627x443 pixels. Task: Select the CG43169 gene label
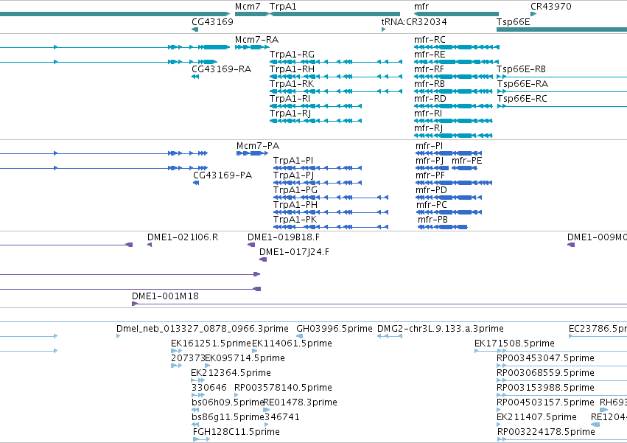pos(212,21)
